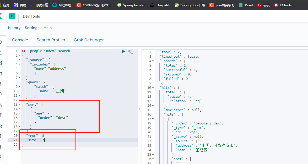Viewport: 308px width, 164px height.
Task: Switch to the Console tab
Action: (x=20, y=40)
